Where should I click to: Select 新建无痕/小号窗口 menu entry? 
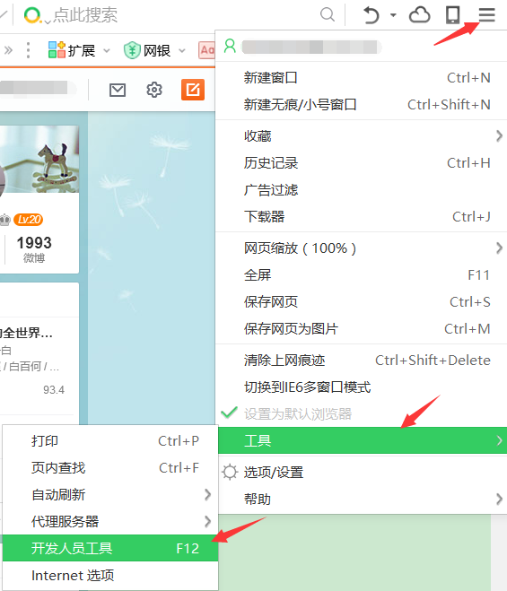(x=363, y=104)
